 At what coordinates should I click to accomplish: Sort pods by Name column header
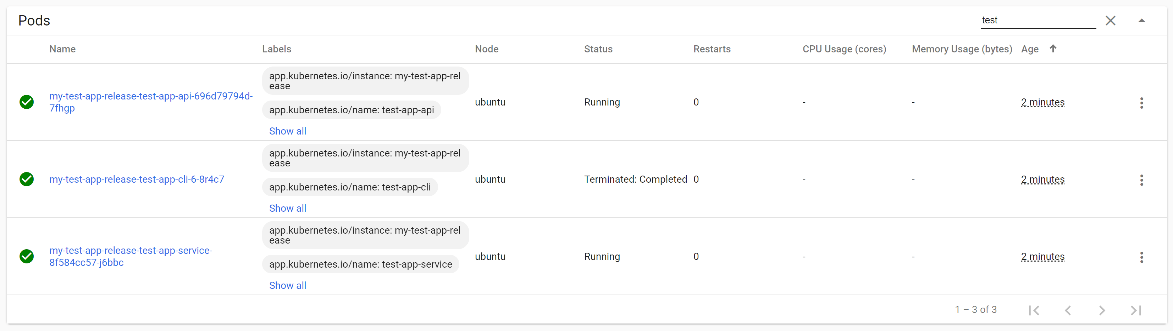62,49
